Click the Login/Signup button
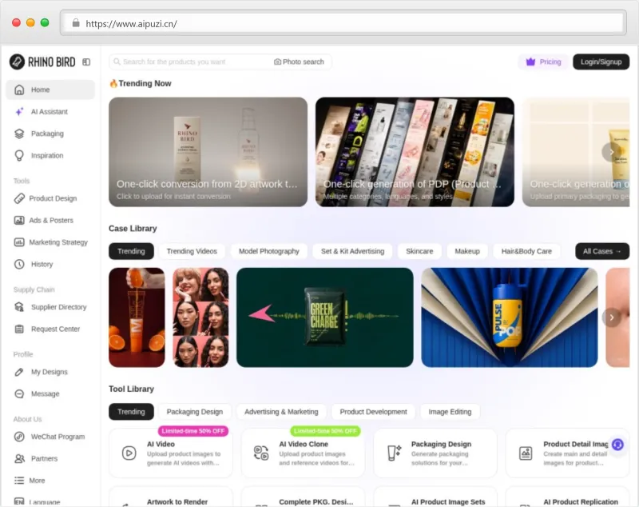639x507 pixels. 601,62
